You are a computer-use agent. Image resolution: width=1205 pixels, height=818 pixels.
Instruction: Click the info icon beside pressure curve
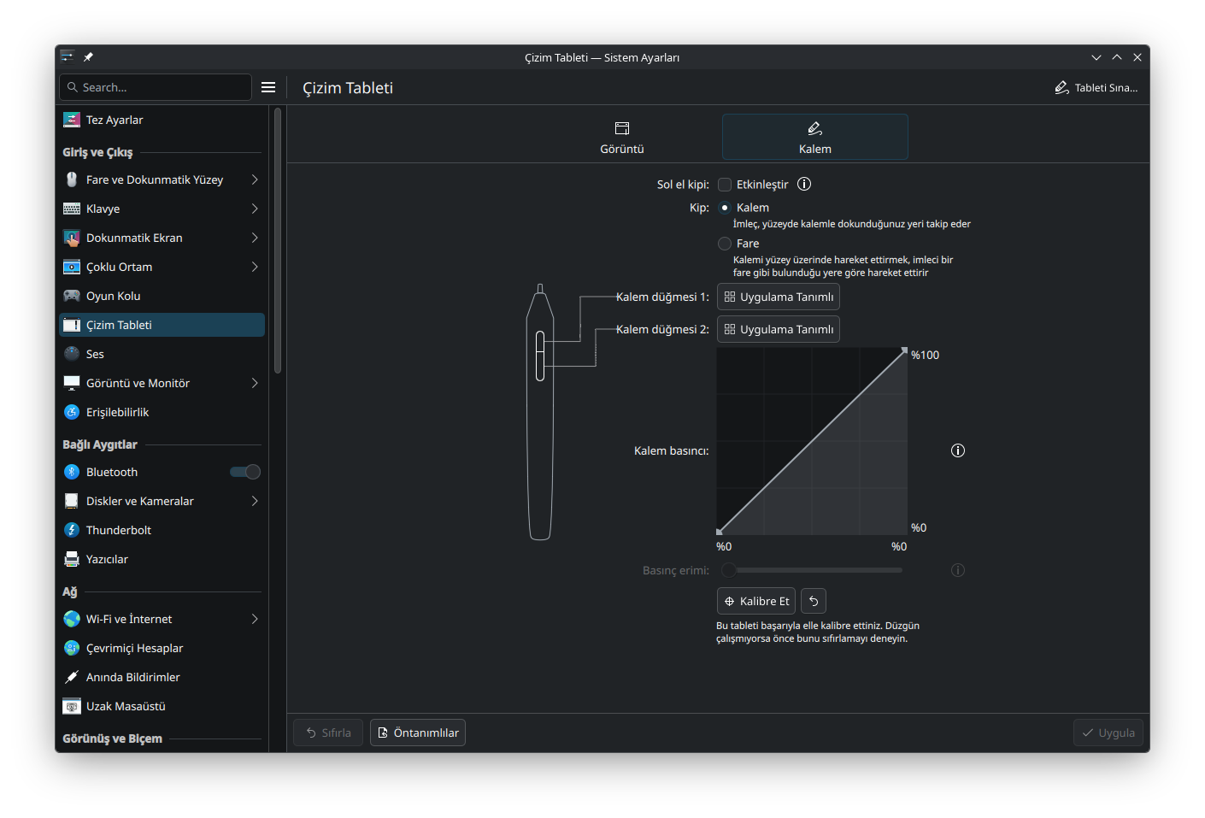[958, 450]
